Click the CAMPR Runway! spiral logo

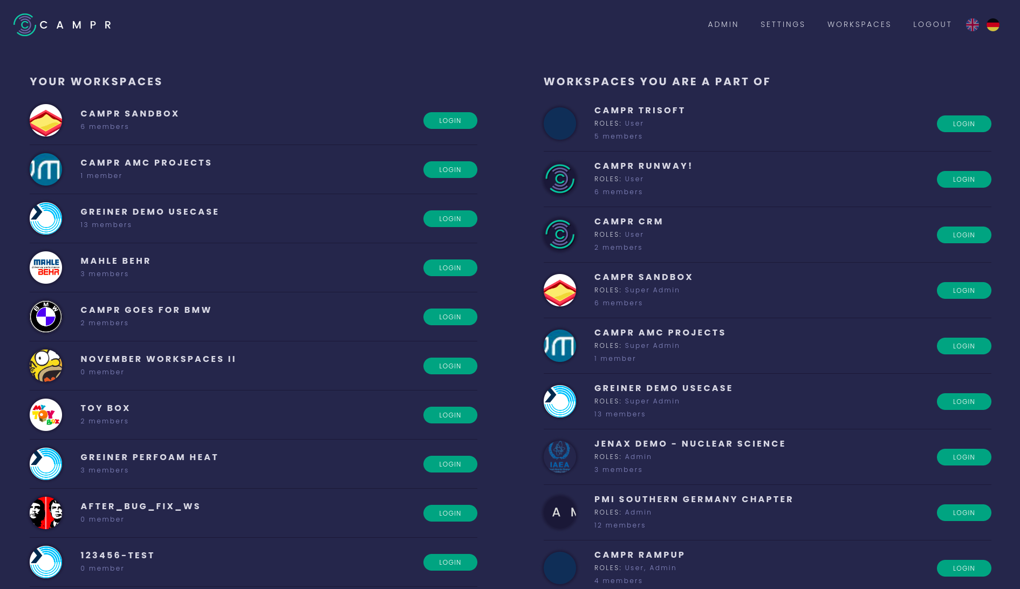coord(560,179)
